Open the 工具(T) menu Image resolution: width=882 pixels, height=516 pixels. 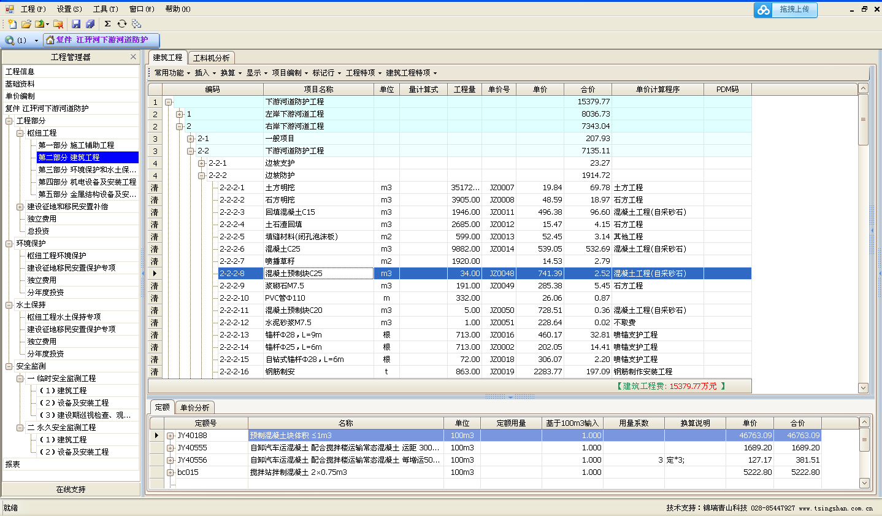pyautogui.click(x=105, y=9)
